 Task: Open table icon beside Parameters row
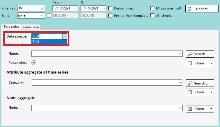click(x=190, y=63)
